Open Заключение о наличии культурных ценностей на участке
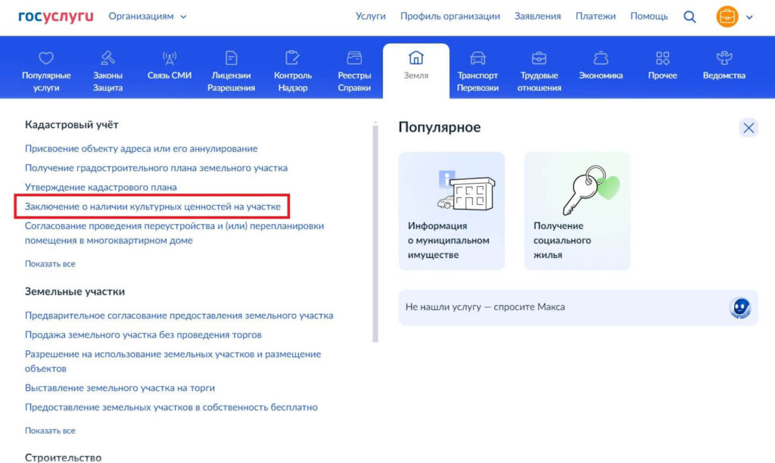 point(153,207)
